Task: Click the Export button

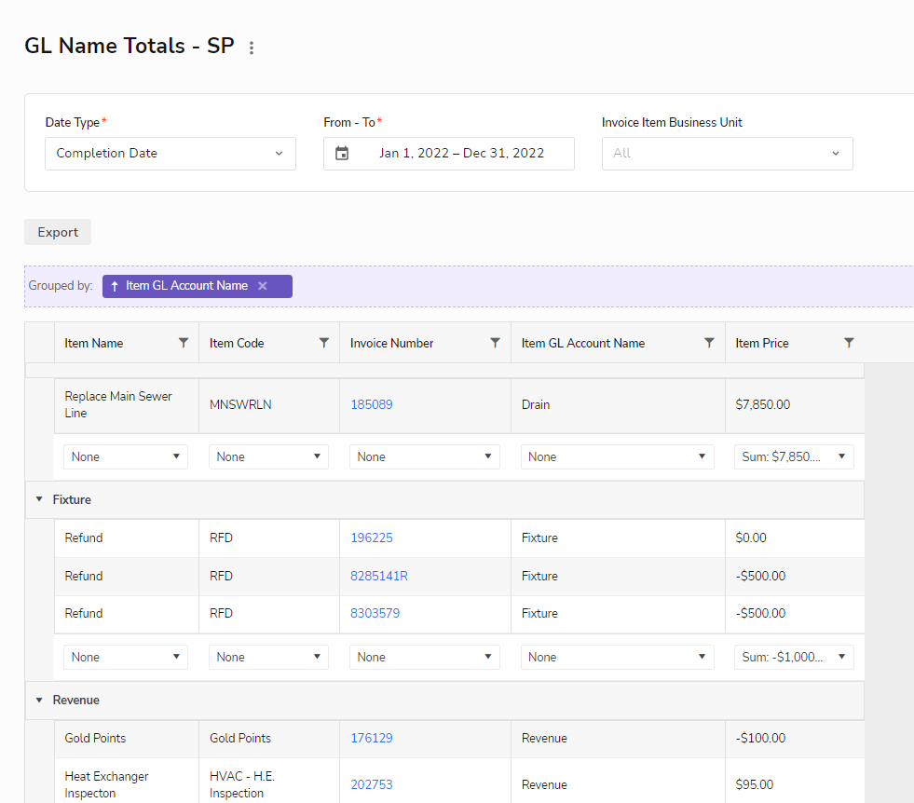Action: point(58,232)
